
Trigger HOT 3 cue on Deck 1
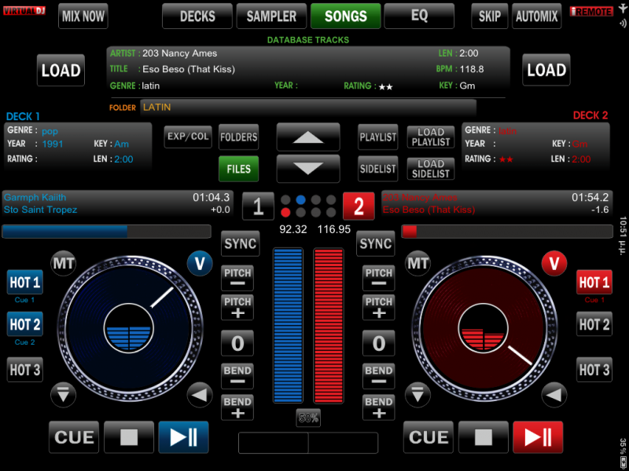pyautogui.click(x=25, y=370)
